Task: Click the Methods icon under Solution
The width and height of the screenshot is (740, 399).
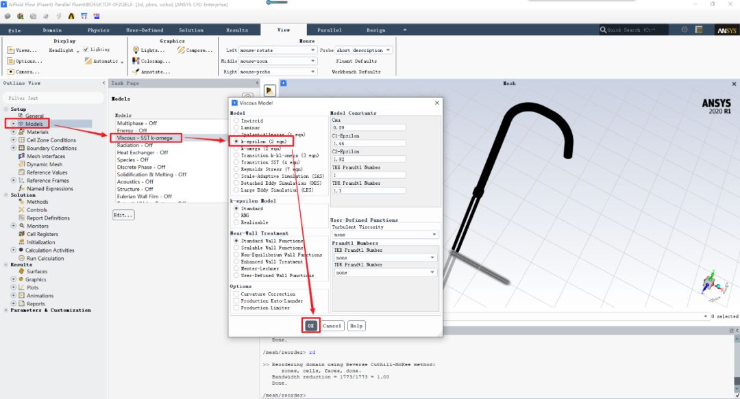Action: click(x=22, y=201)
